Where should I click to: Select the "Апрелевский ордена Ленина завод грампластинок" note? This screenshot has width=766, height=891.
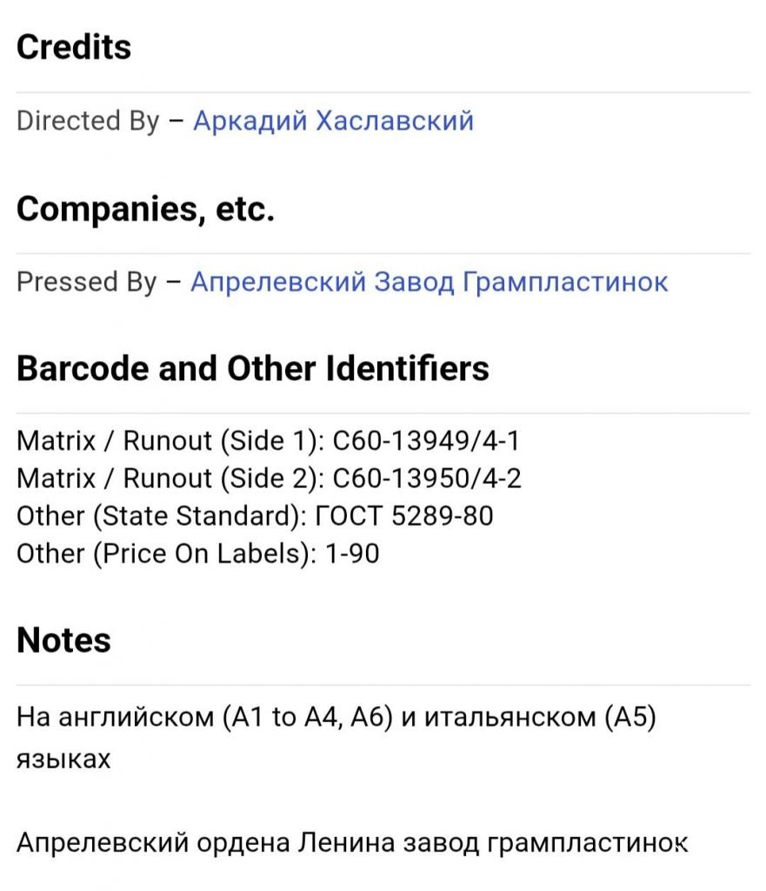tap(352, 842)
